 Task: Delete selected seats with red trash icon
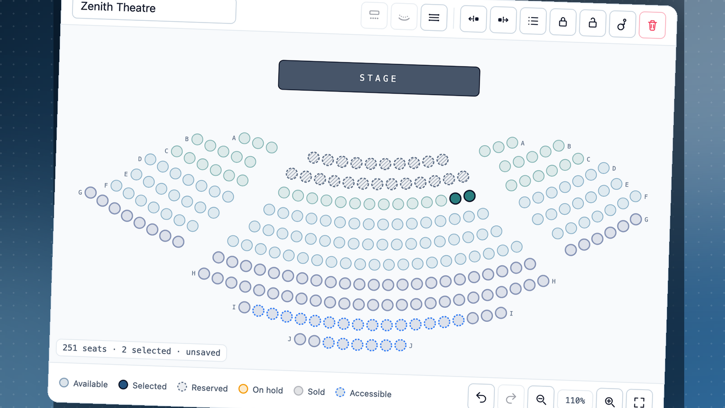[652, 25]
